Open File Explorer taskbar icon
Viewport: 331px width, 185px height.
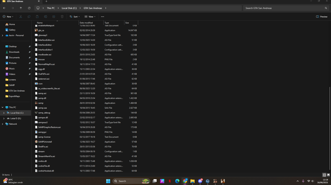coord(192,181)
